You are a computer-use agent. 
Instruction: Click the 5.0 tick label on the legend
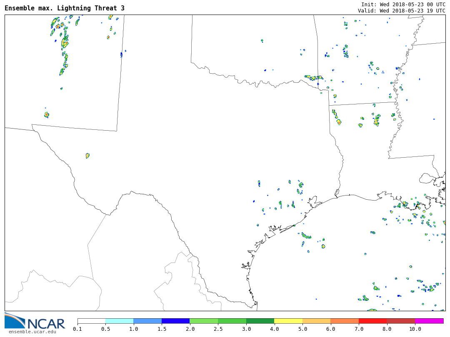302,329
